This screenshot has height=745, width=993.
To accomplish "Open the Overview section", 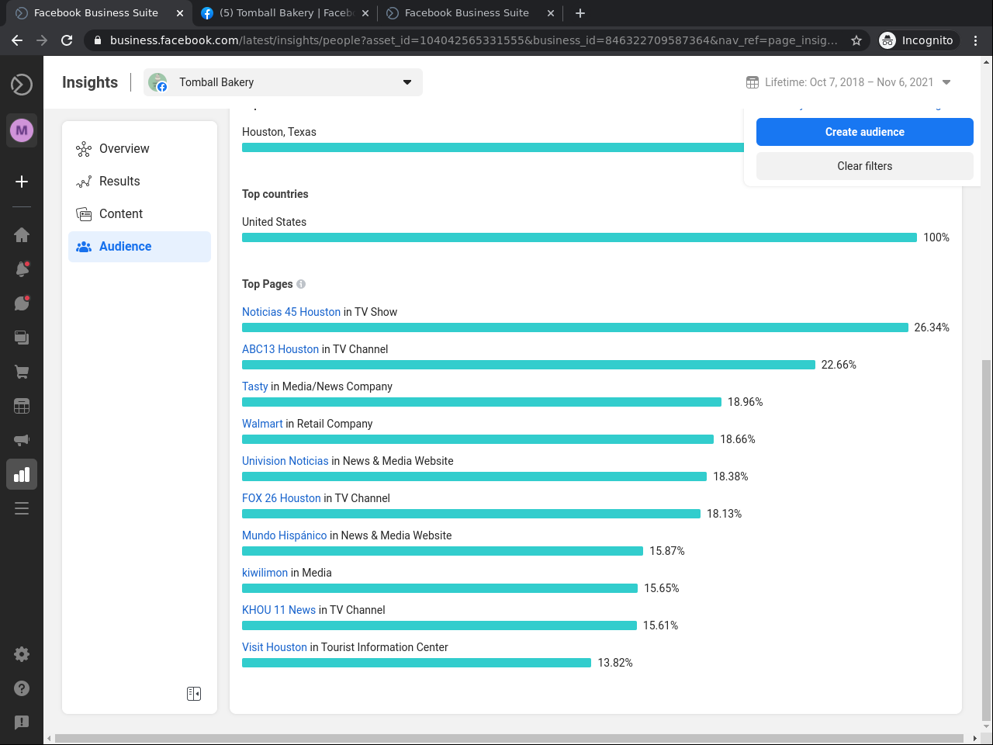I will [140, 149].
